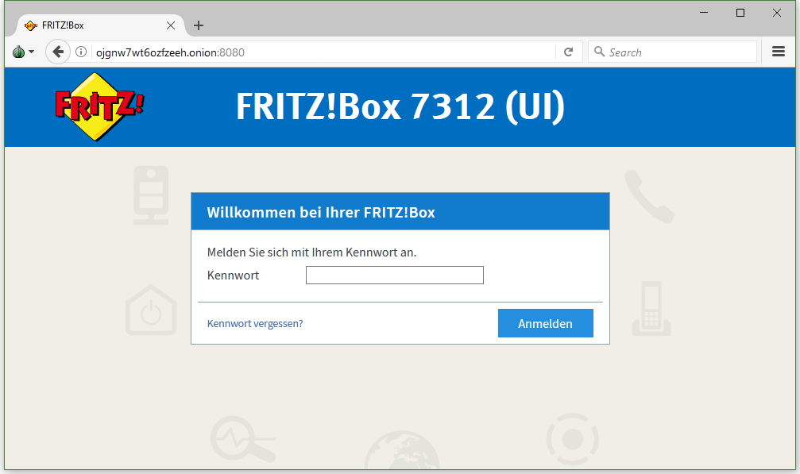800x474 pixels.
Task: Click the 'Melden Sie sich mit Ihrem Kennwort an.' text
Action: tap(311, 252)
